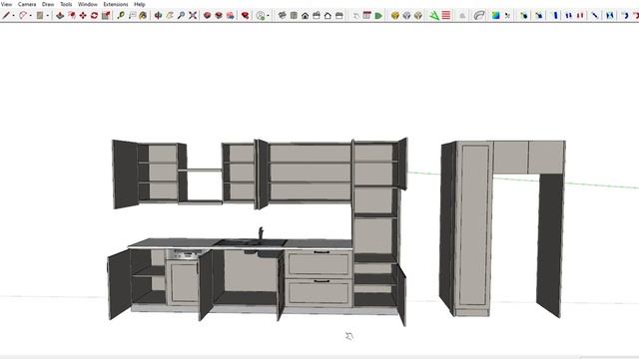The height and width of the screenshot is (359, 639).
Task: Click the double blue bars icon
Action: [569, 16]
